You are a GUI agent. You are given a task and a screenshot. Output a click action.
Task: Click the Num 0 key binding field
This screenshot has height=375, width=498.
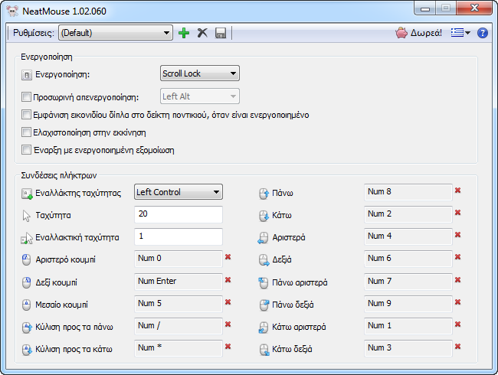(179, 259)
